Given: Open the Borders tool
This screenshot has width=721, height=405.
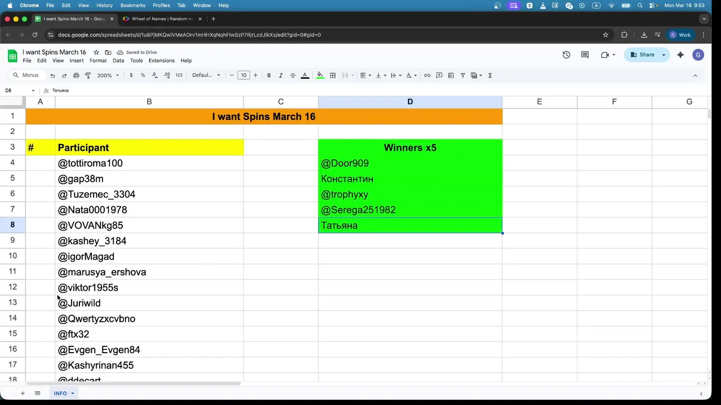Looking at the screenshot, I should click(x=332, y=75).
